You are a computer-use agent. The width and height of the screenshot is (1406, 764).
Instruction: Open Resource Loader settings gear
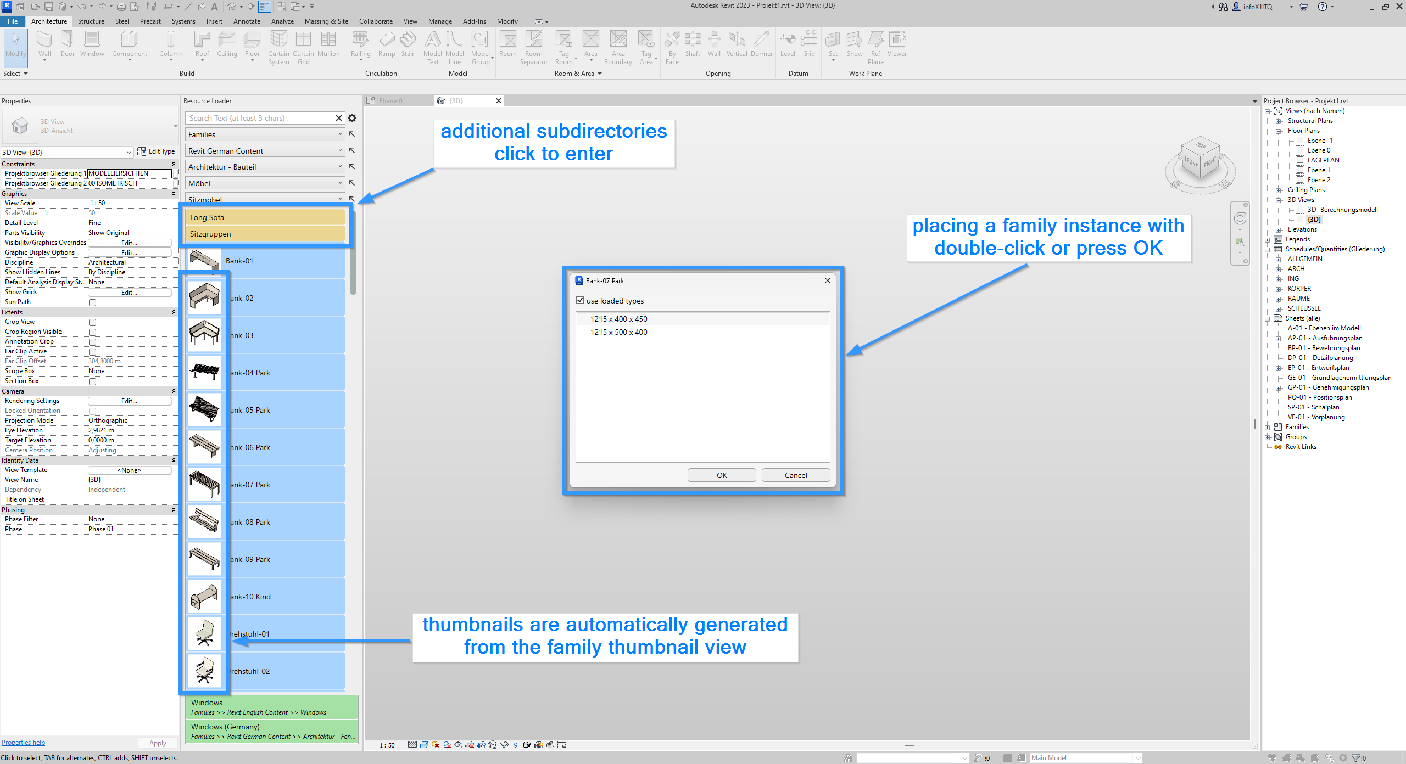tap(352, 118)
